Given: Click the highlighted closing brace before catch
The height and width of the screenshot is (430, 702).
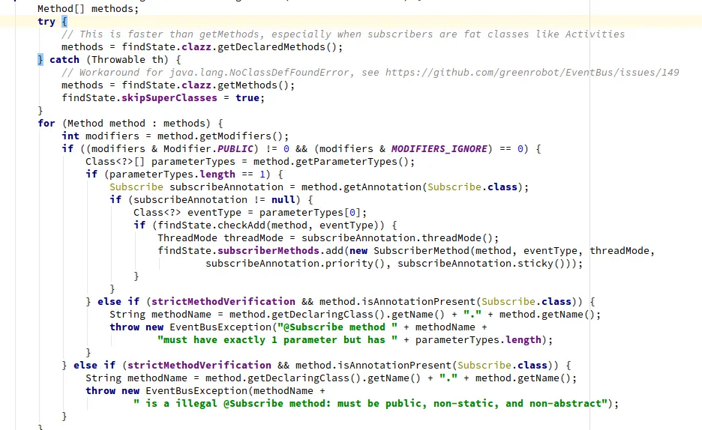Looking at the screenshot, I should (40, 59).
